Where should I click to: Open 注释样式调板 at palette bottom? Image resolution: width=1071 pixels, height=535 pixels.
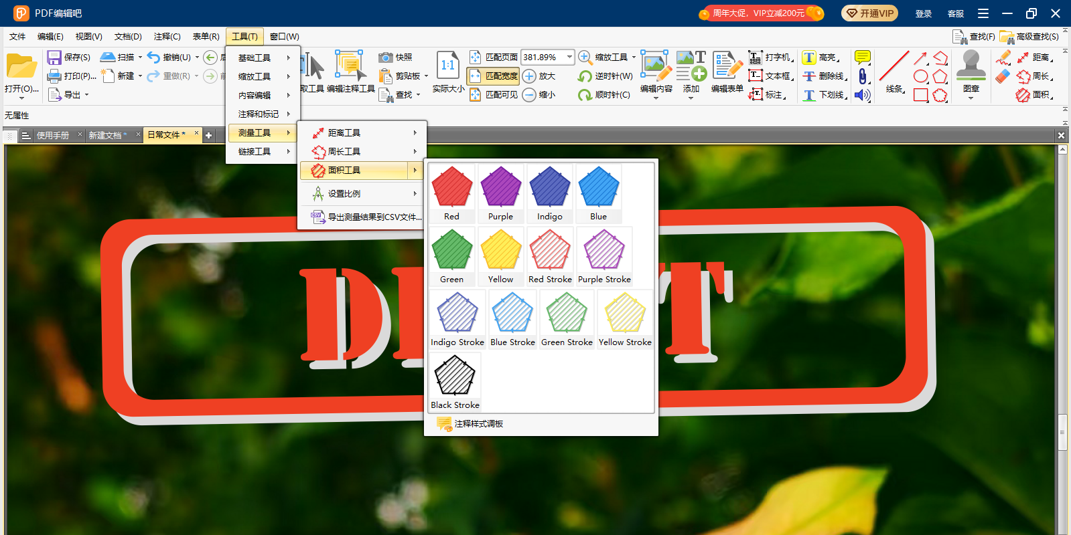pos(478,424)
